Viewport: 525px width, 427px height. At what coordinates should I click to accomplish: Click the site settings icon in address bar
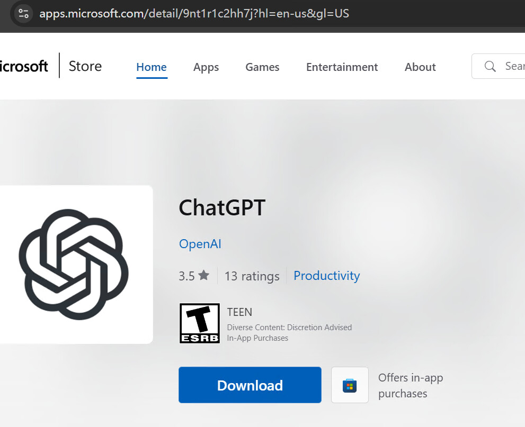point(23,14)
